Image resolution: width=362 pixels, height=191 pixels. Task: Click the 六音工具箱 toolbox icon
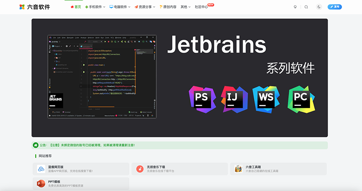(x=238, y=169)
